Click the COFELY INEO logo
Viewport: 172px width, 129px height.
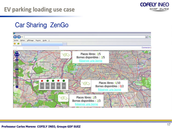click(155, 7)
